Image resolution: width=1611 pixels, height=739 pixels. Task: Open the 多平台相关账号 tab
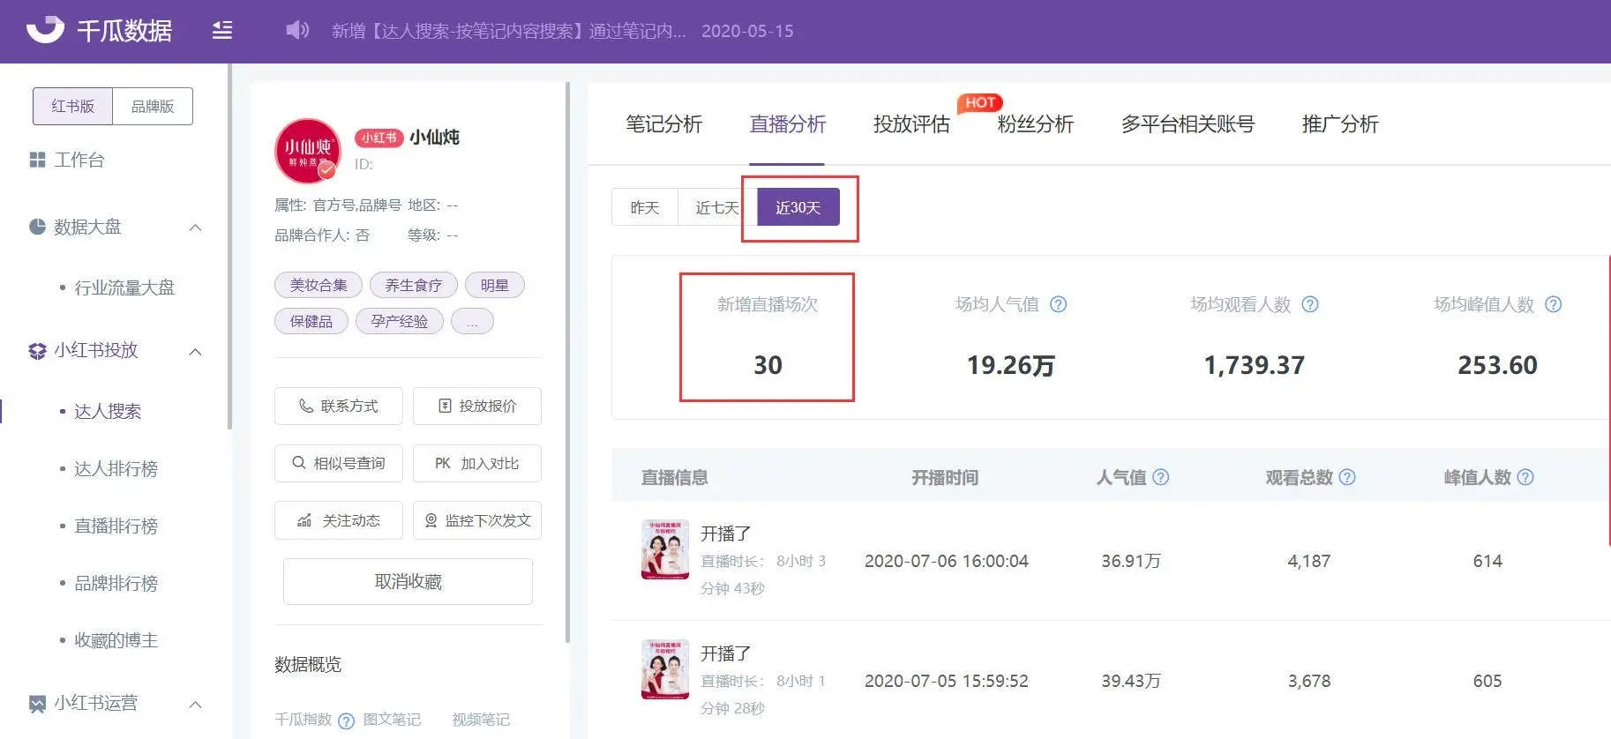coord(1188,124)
